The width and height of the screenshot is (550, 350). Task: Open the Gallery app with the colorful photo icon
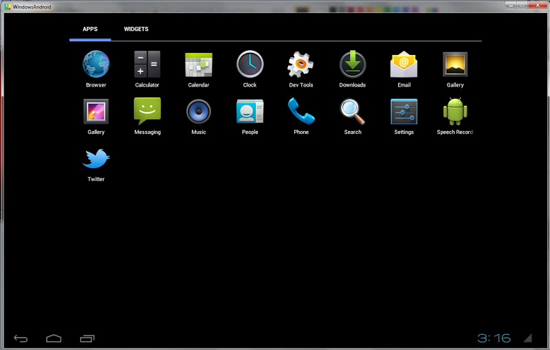click(96, 111)
